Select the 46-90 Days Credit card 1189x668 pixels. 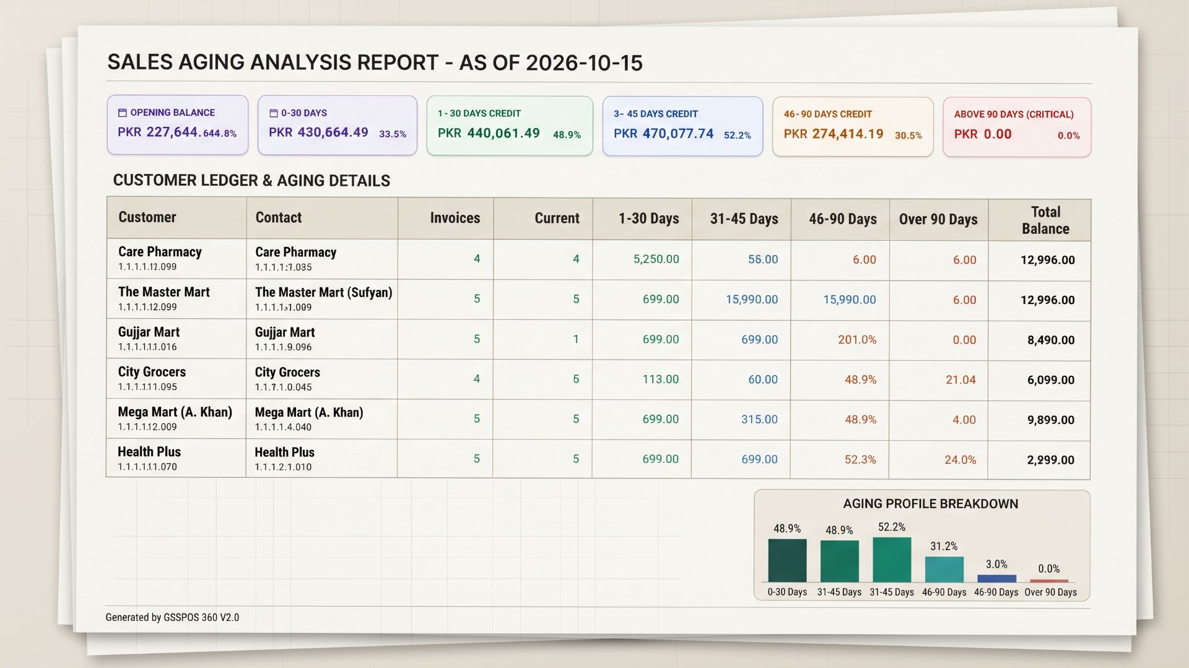853,127
